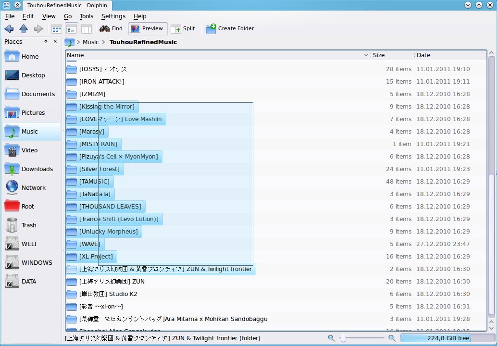Image resolution: width=497 pixels, height=346 pixels.
Task: Open Root in Places panel
Action: point(32,206)
